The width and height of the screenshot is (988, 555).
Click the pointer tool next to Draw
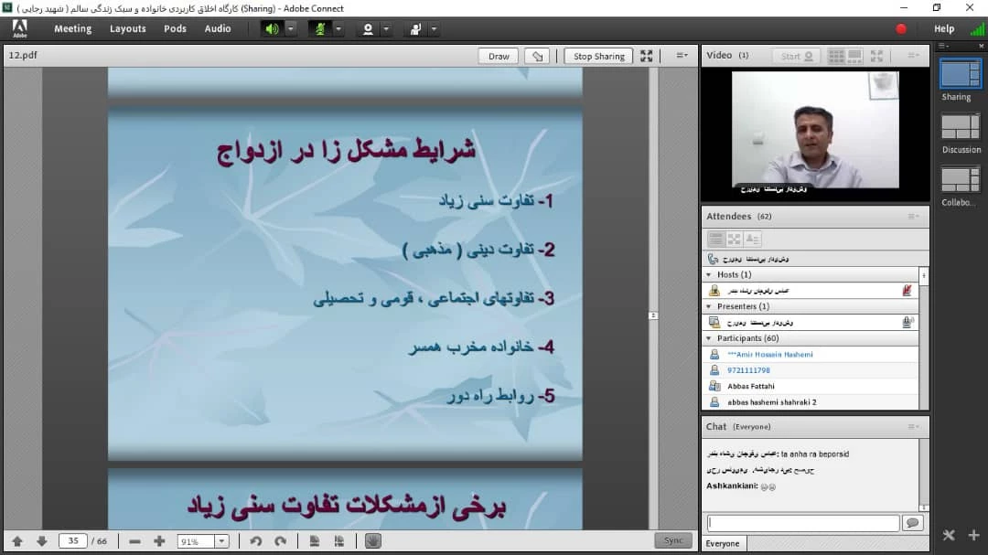(538, 56)
